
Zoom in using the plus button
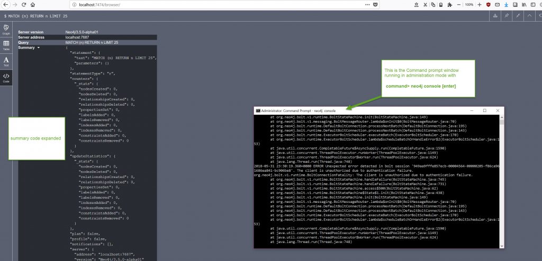(x=479, y=4)
